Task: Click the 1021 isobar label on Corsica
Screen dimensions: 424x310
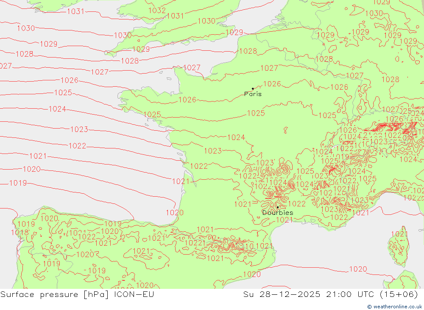Action: pyautogui.click(x=400, y=233)
